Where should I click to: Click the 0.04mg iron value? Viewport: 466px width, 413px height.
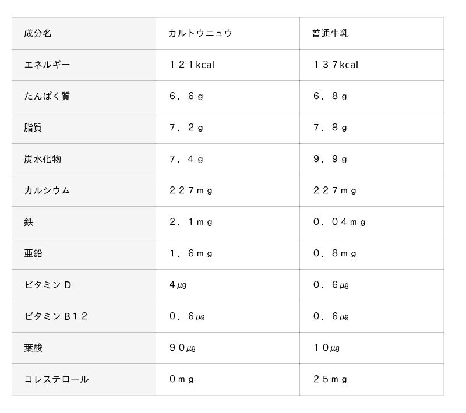(x=340, y=222)
